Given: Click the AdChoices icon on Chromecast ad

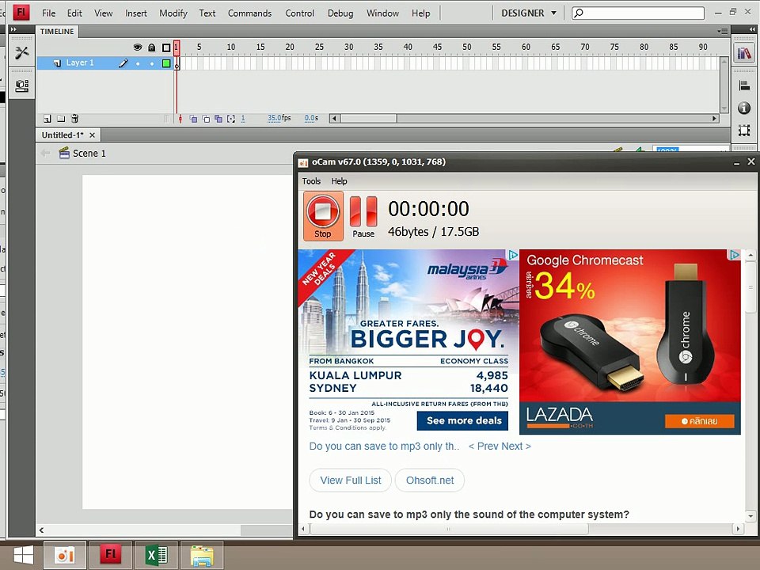Looking at the screenshot, I should (x=735, y=255).
